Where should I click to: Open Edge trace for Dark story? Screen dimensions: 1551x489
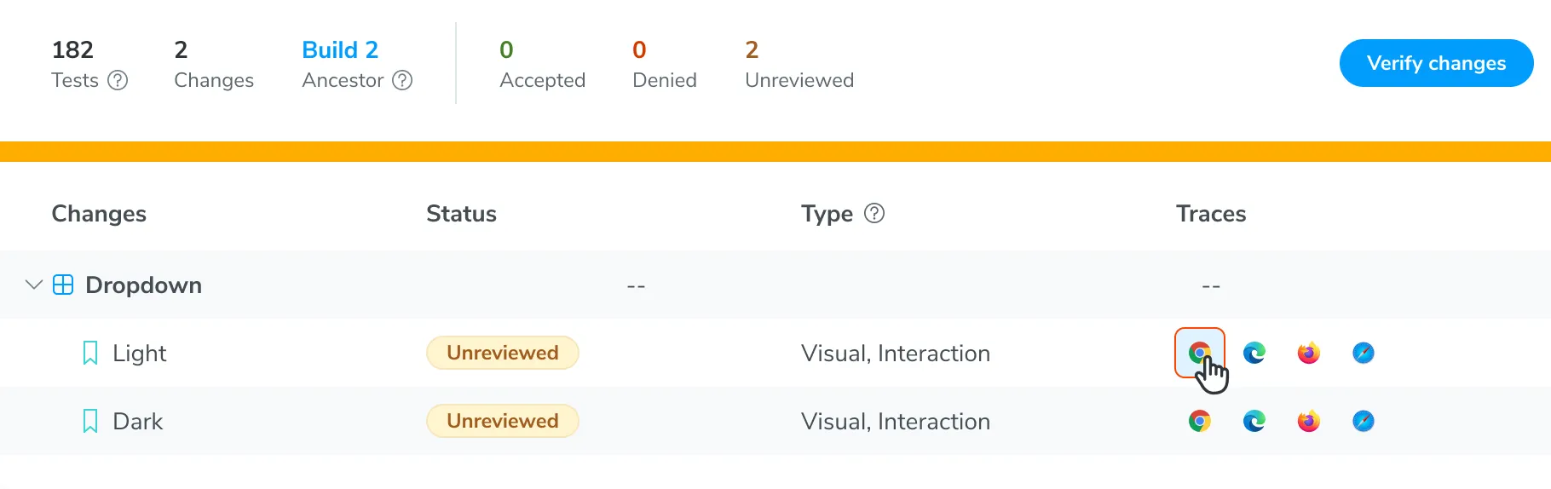click(x=1254, y=421)
